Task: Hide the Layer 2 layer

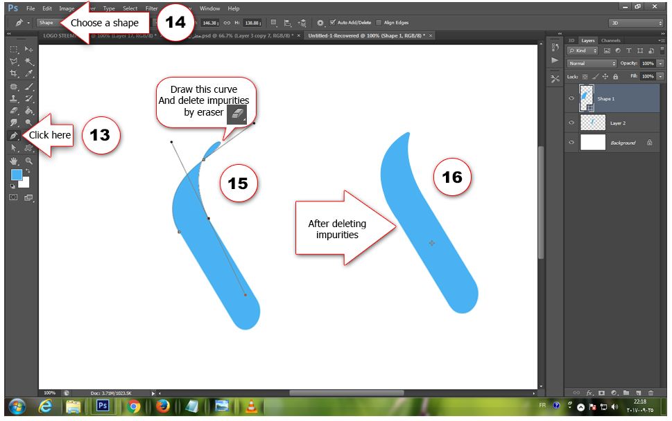Action: coord(571,123)
